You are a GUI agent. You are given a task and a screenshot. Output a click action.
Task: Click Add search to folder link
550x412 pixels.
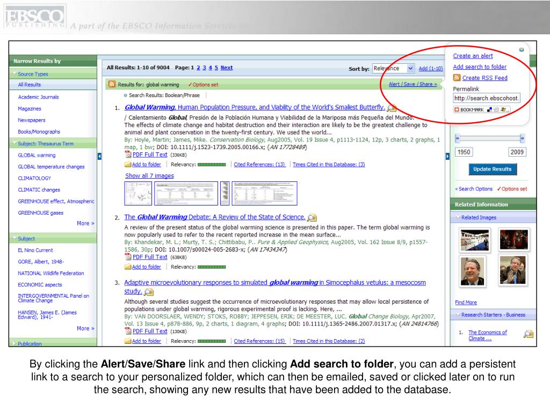click(480, 67)
